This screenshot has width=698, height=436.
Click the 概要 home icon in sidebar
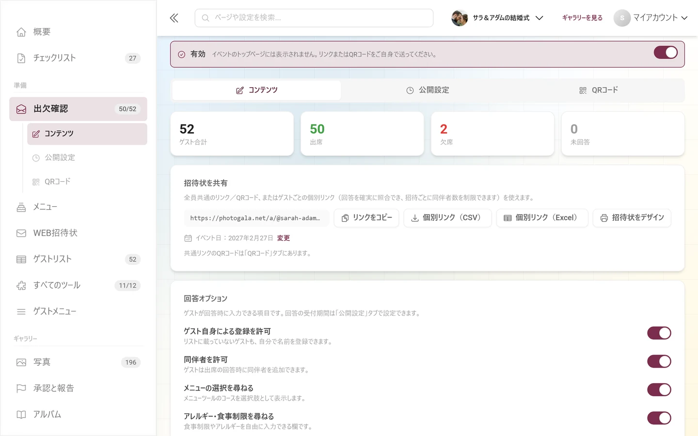click(21, 32)
